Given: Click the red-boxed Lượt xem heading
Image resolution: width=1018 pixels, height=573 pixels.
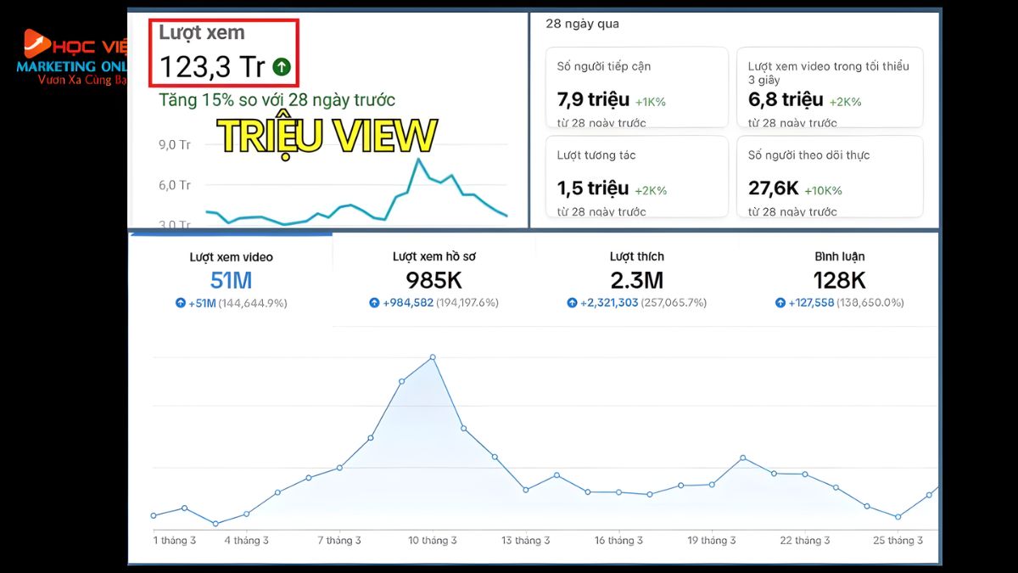Looking at the screenshot, I should coord(202,33).
